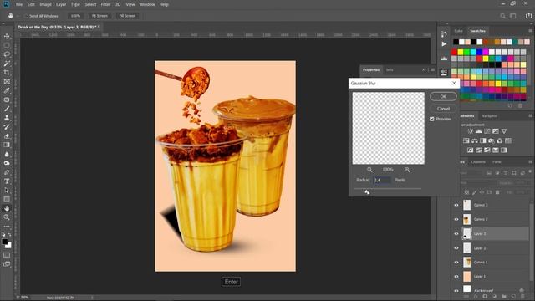Switch to the Info tab
Screen dimensions: 535x301
pyautogui.click(x=390, y=70)
